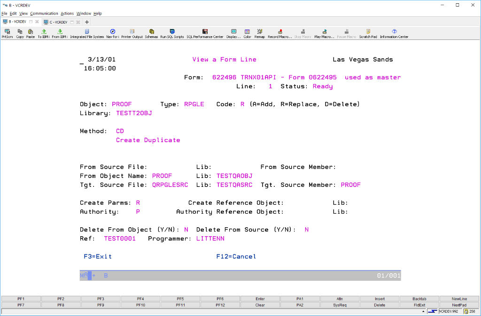
Task: Click the Create Duplicate method description
Action: (x=148, y=140)
